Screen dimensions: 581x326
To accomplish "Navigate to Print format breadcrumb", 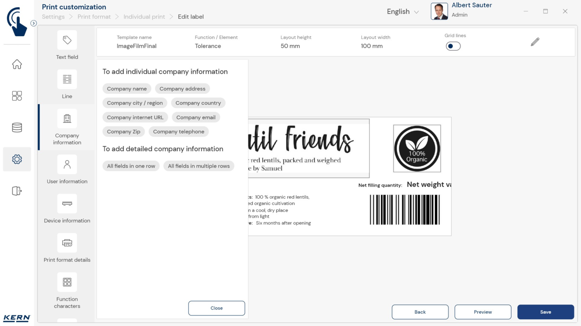I will coord(94,17).
